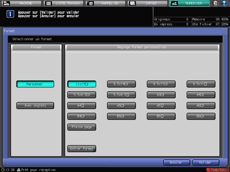Select Personnel format type
Screen dimensions: 230x172
point(35,84)
